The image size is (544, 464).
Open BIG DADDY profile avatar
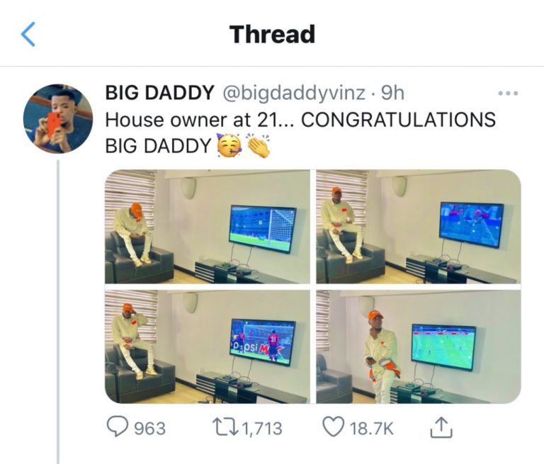[58, 118]
